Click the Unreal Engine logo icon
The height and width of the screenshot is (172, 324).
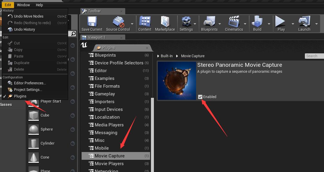pos(84,45)
